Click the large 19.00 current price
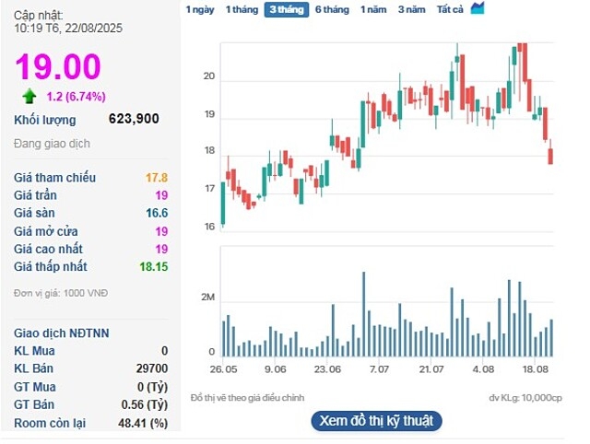Viewport: 590px width, 444px height. [x=57, y=66]
